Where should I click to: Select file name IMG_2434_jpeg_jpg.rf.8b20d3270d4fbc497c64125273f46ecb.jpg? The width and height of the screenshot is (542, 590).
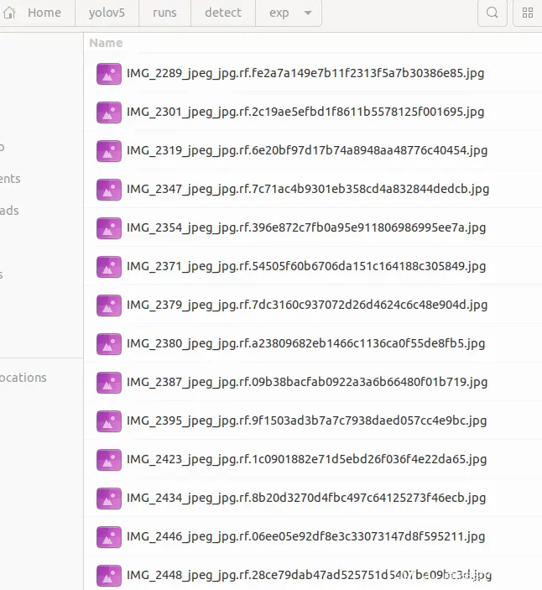tap(306, 499)
